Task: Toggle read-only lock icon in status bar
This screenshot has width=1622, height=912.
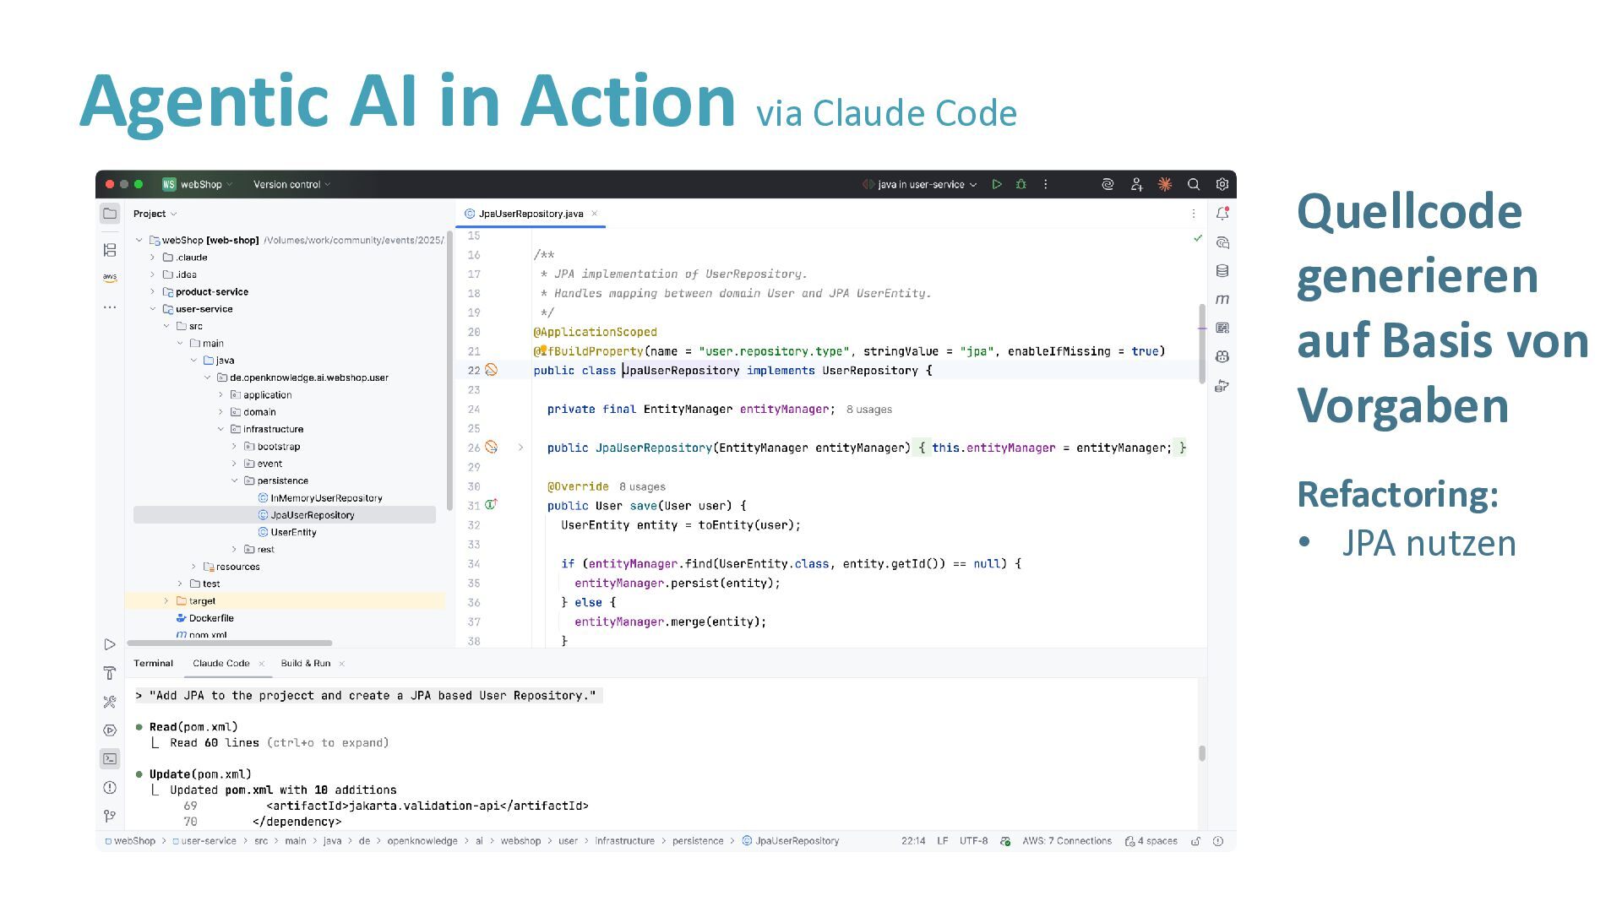Action: pyautogui.click(x=1195, y=841)
